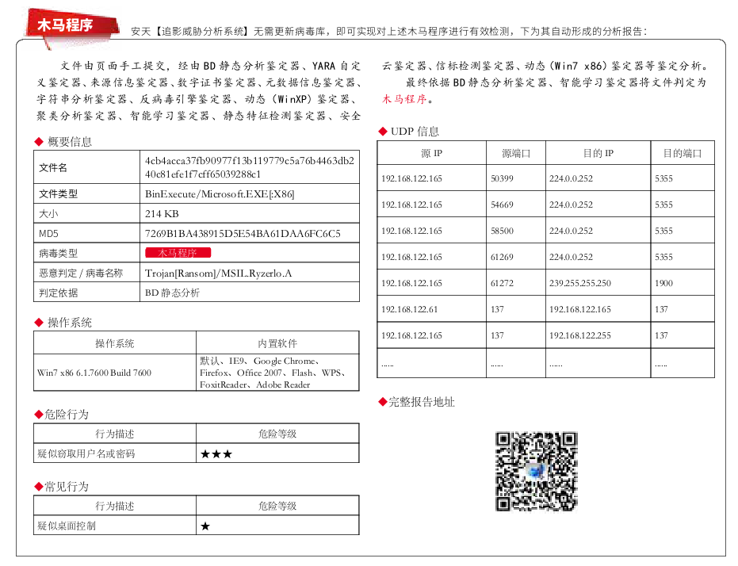This screenshot has width=738, height=566.
Task: Click the 内置软件 column header
Action: pyautogui.click(x=277, y=343)
